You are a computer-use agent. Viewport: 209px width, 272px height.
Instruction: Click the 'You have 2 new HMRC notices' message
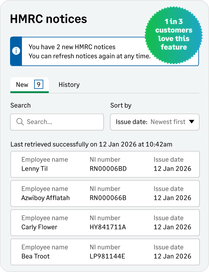pos(72,47)
